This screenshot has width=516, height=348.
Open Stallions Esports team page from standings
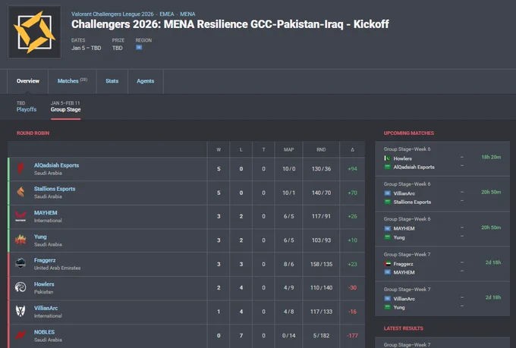(x=55, y=189)
